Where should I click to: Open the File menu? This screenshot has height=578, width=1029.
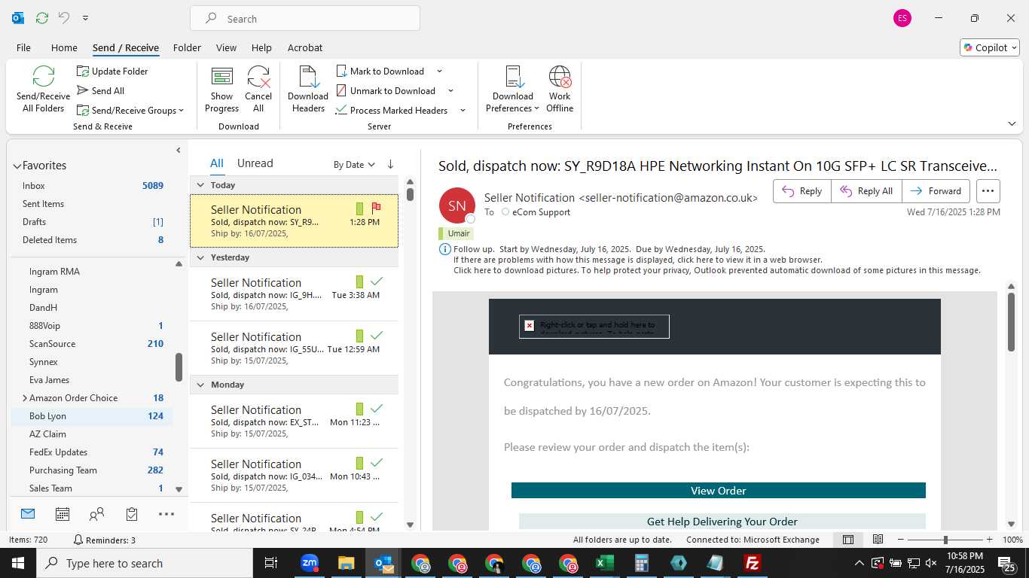tap(23, 47)
